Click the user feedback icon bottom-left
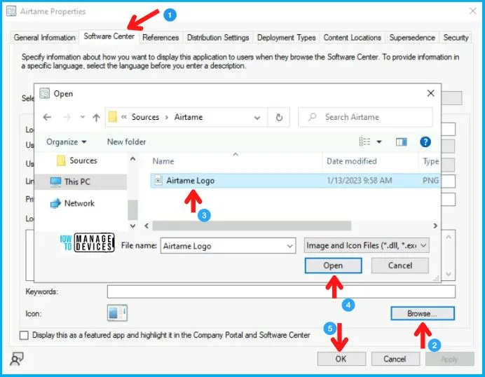Screen dimensions: 485x377 [x=17, y=359]
